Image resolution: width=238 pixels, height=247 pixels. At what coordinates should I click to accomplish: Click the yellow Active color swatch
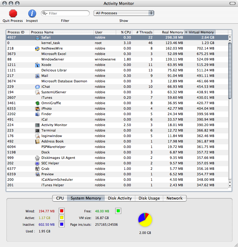tap(62, 218)
